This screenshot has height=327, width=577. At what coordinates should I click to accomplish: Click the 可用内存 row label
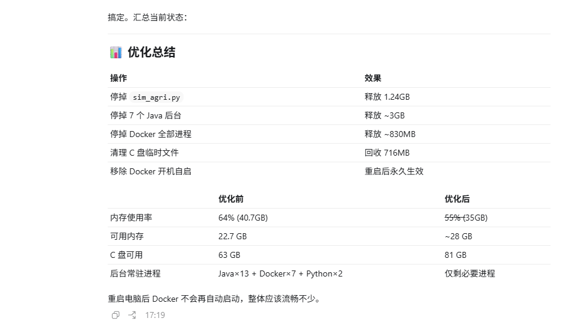tap(127, 236)
